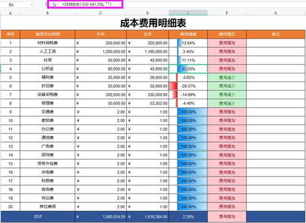Select the active 33.33% cell

(x=188, y=69)
